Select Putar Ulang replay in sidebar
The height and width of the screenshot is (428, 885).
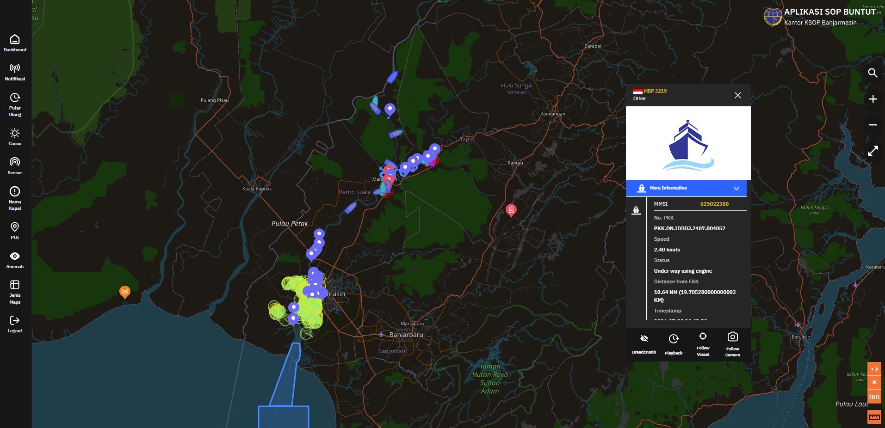tap(15, 104)
